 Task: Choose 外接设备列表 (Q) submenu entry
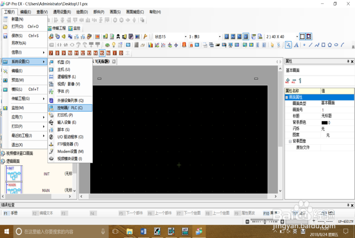[70, 100]
